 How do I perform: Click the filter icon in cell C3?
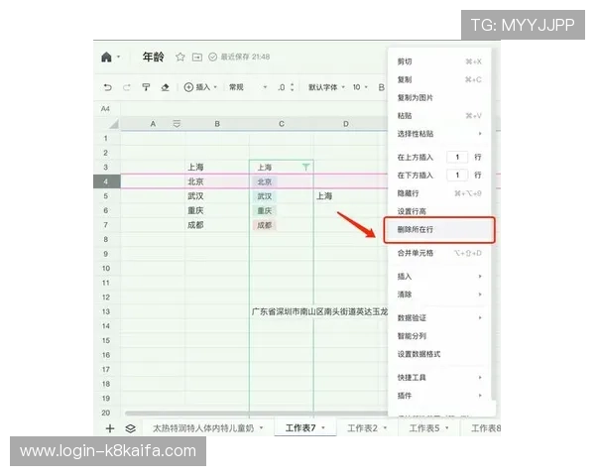pyautogui.click(x=305, y=167)
